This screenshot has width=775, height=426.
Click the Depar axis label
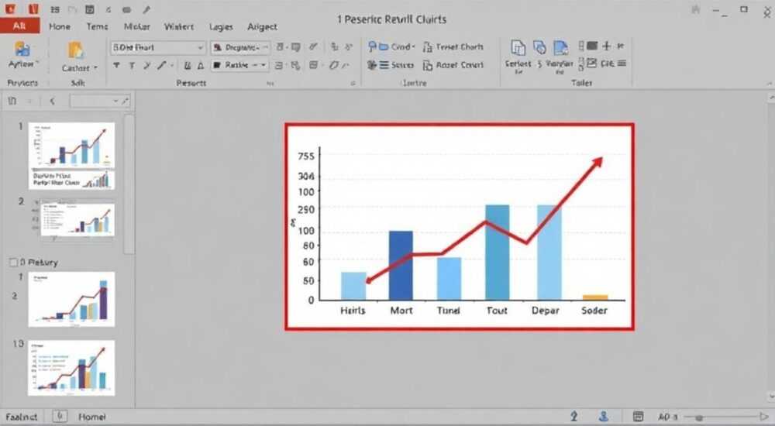point(545,311)
